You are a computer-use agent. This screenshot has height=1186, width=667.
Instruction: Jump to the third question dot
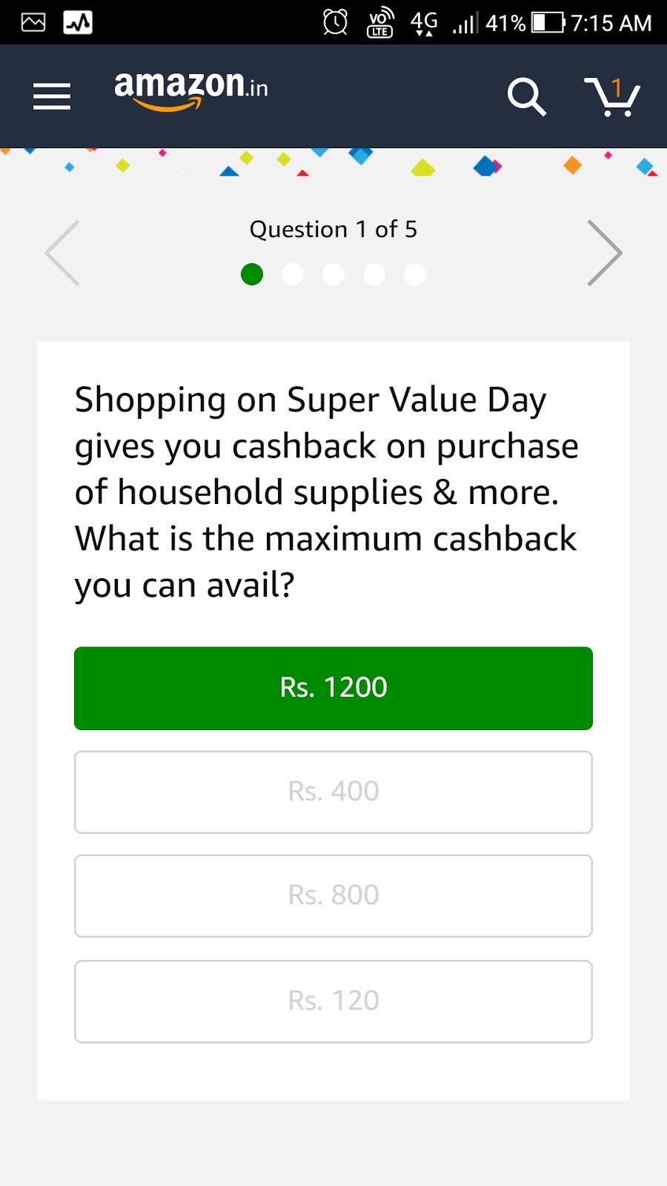[x=333, y=274]
